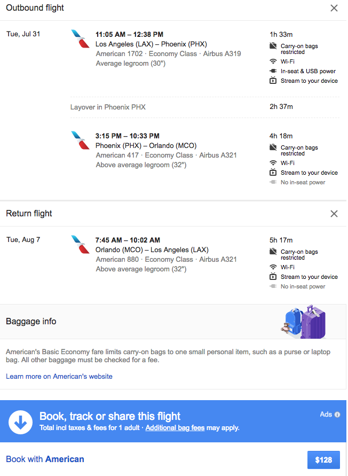Click the American Airlines logo for flight 417
The height and width of the screenshot is (476, 348).
click(80, 141)
